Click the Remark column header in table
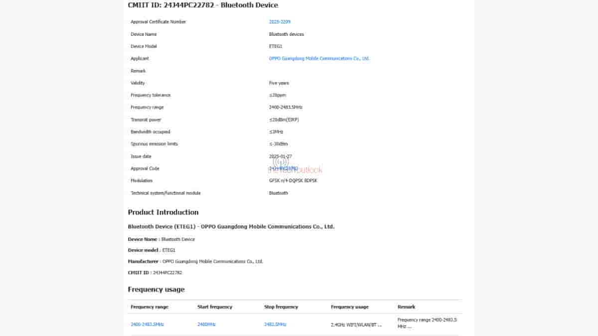This screenshot has height=336, width=598. pyautogui.click(x=406, y=307)
